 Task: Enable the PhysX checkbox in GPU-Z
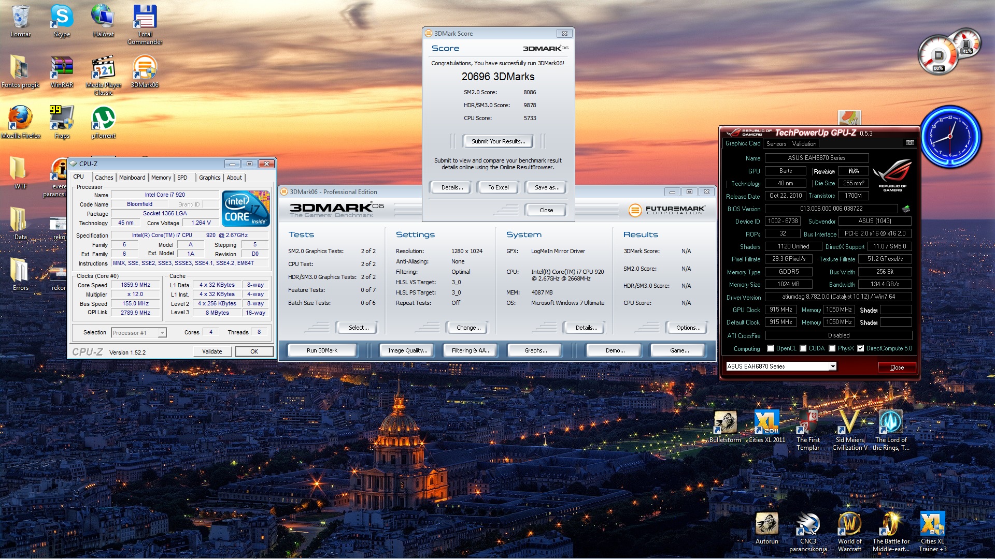832,348
